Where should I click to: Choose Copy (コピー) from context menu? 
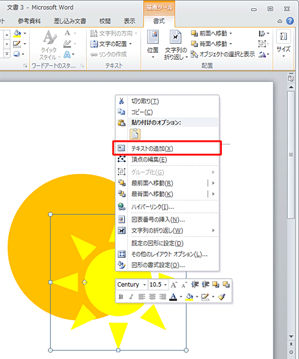[x=167, y=112]
